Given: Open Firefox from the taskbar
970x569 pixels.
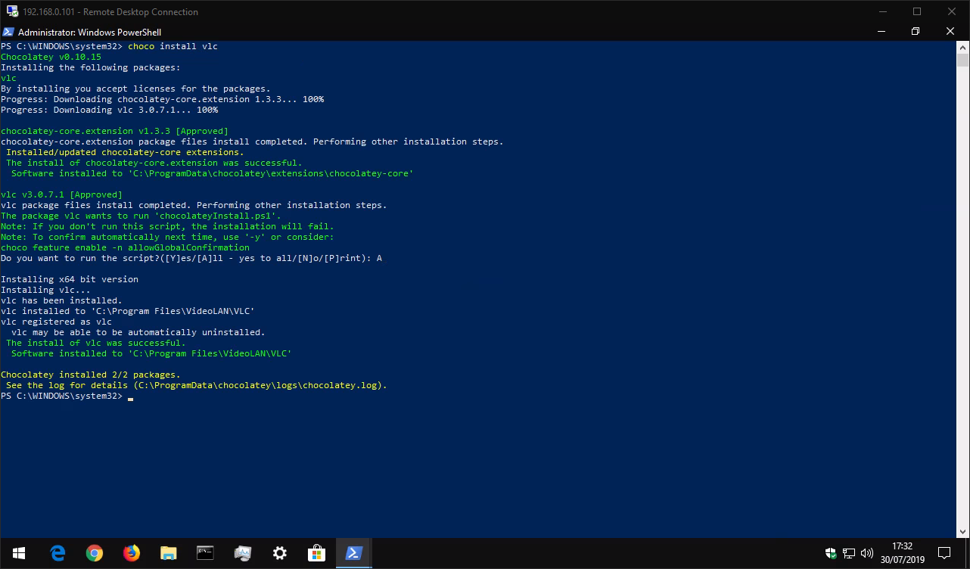Looking at the screenshot, I should (132, 553).
